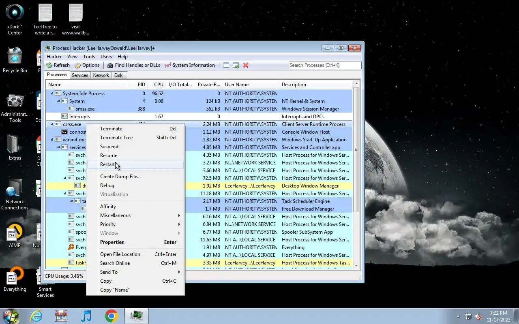Collapse the System Idle Process tree node
519x324 pixels.
52,94
